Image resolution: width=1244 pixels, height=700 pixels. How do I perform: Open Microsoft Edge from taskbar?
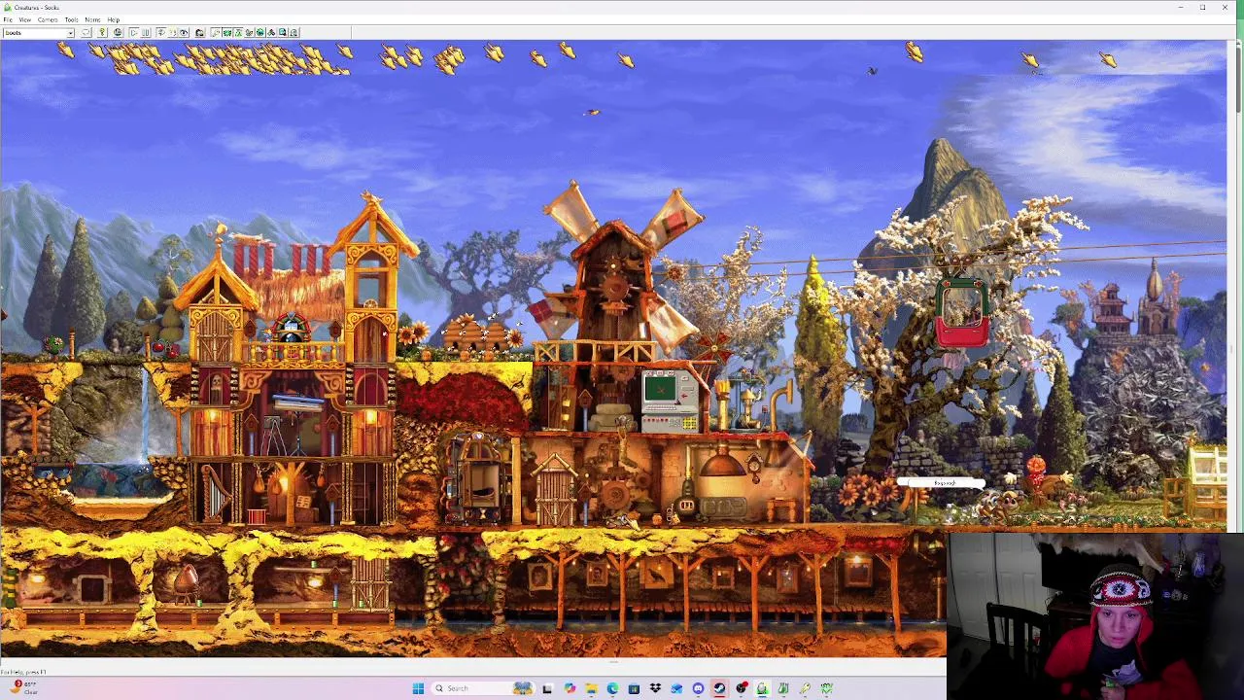612,688
